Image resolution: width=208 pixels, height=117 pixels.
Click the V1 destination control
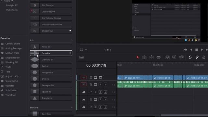pyautogui.click(x=84, y=77)
